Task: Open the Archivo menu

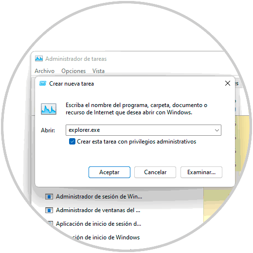Action: click(x=44, y=71)
